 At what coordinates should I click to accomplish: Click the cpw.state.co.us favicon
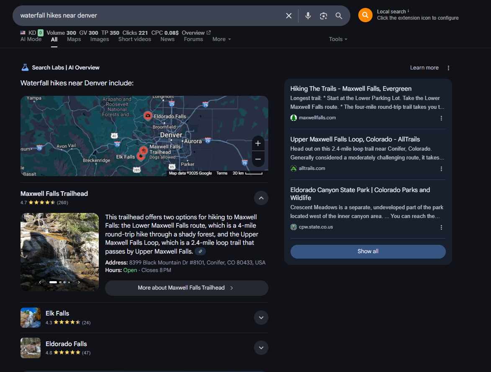pyautogui.click(x=293, y=227)
